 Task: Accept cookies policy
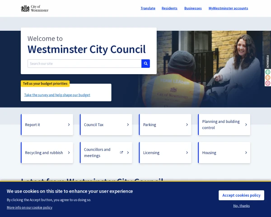click(241, 195)
